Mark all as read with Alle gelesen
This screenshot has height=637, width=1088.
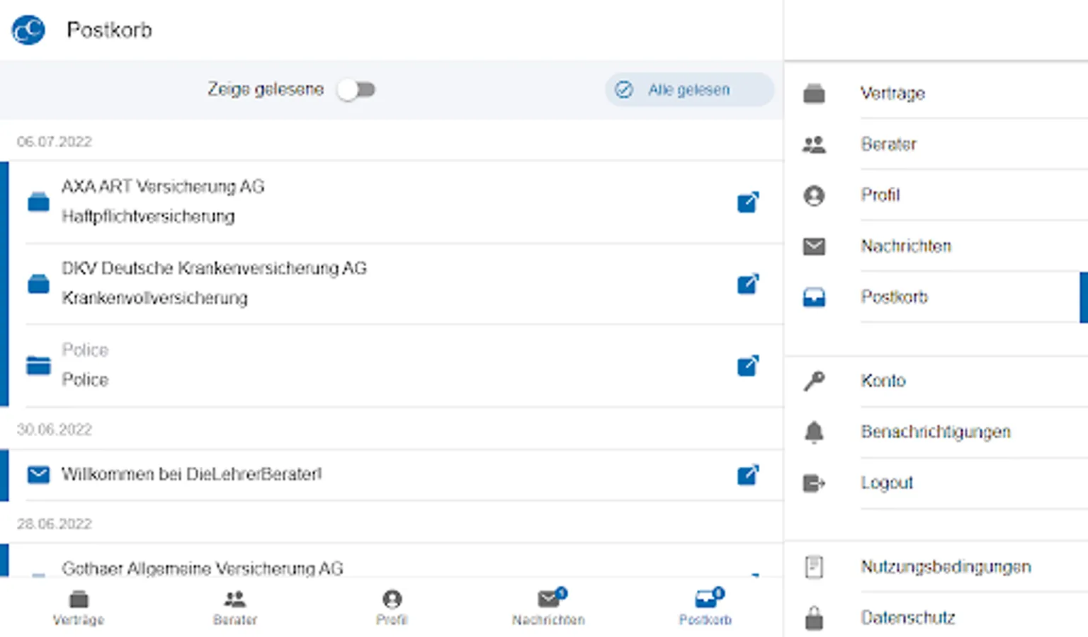point(688,90)
